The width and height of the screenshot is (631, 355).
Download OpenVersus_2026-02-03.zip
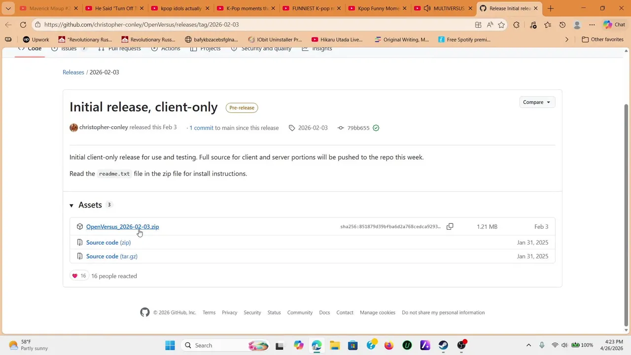pos(122,227)
